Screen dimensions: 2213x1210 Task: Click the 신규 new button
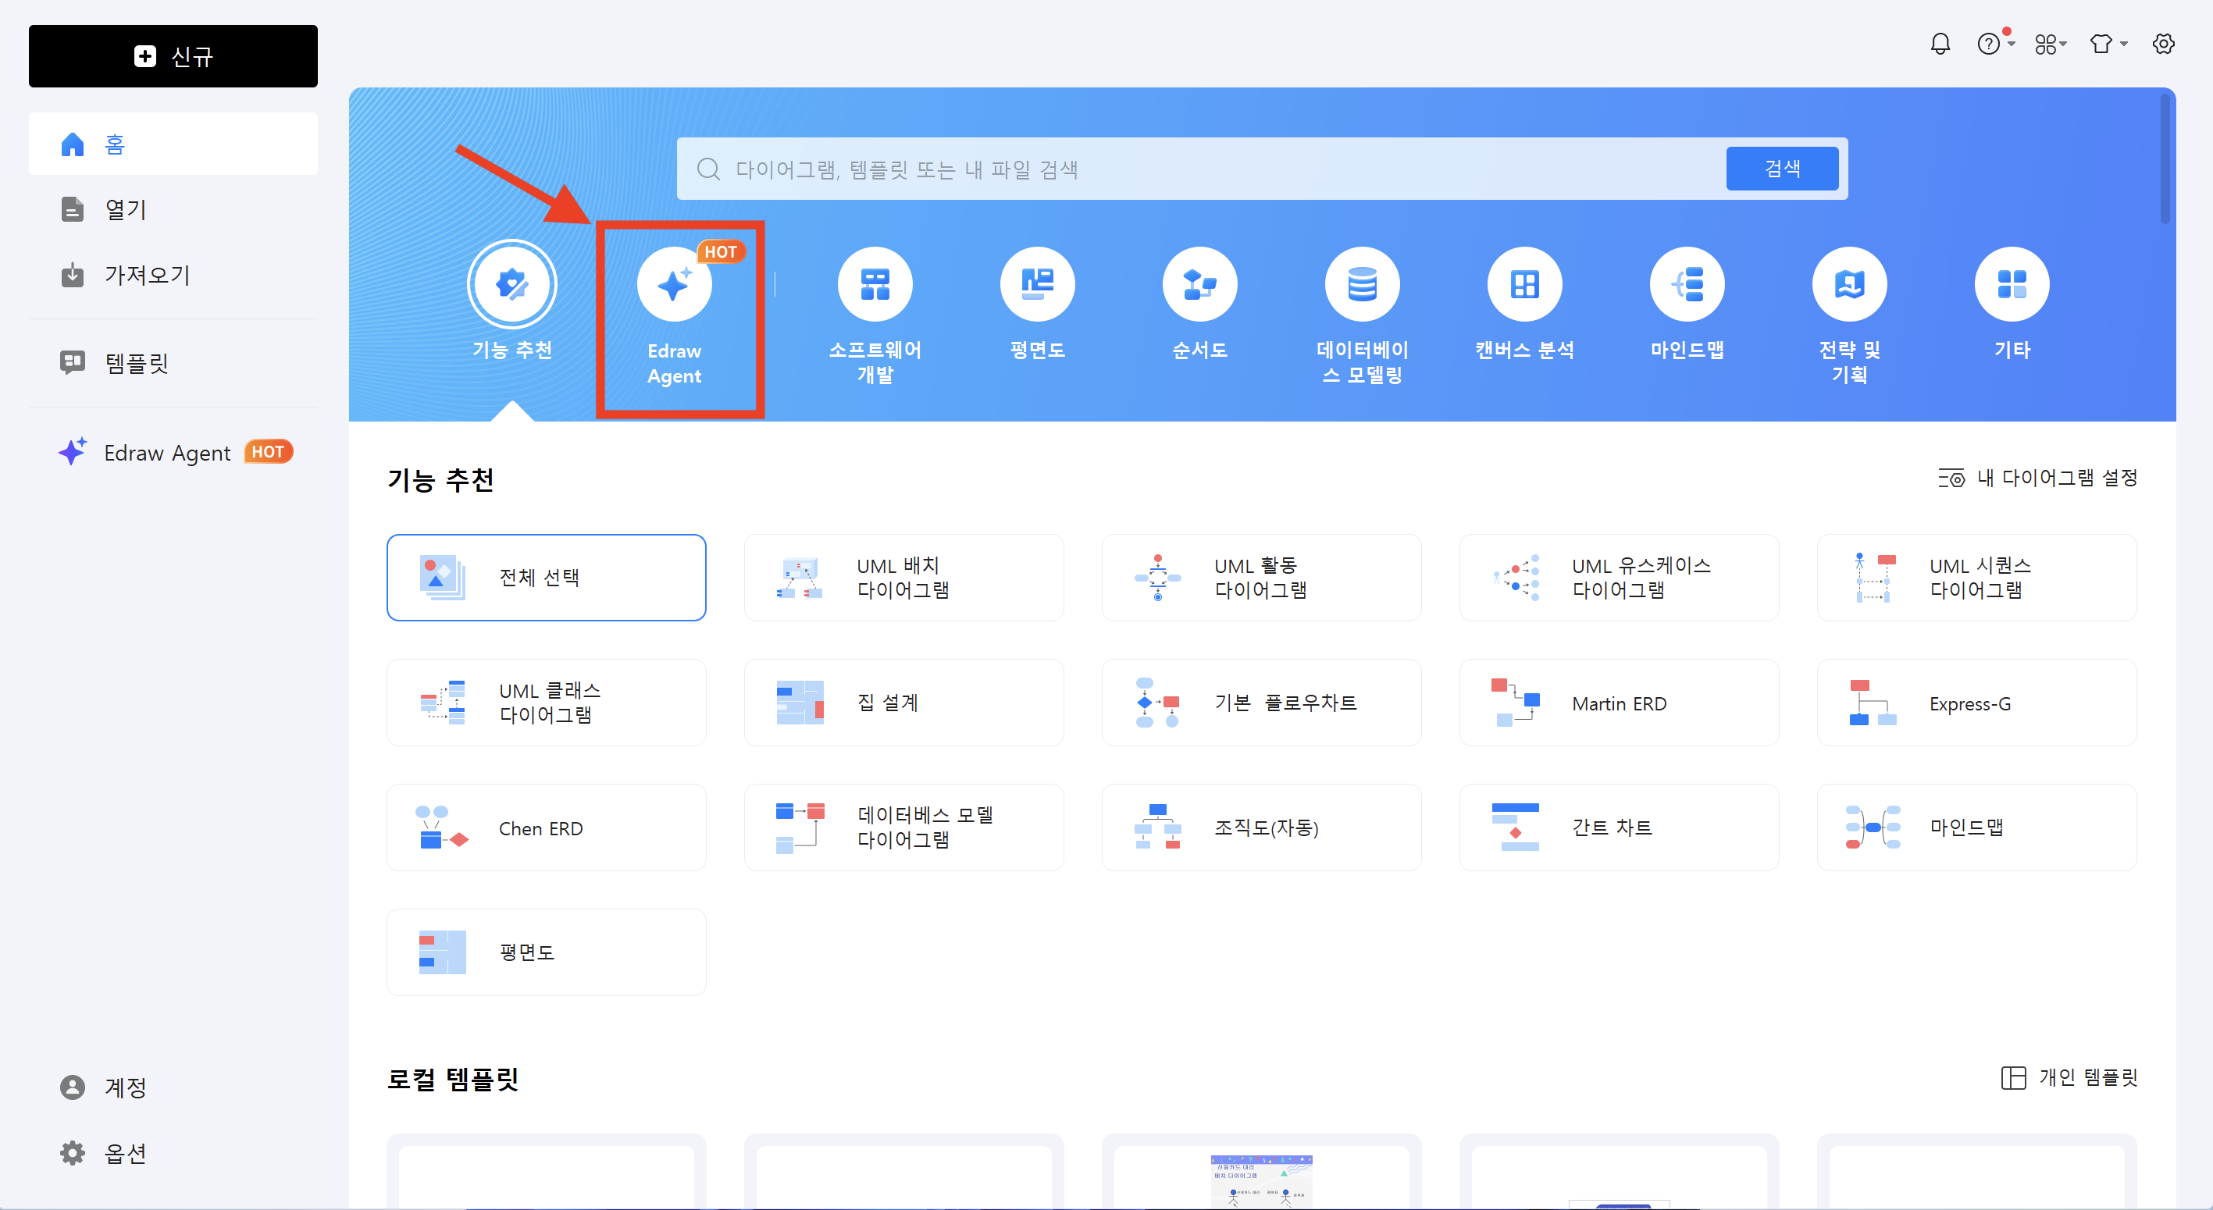point(173,56)
